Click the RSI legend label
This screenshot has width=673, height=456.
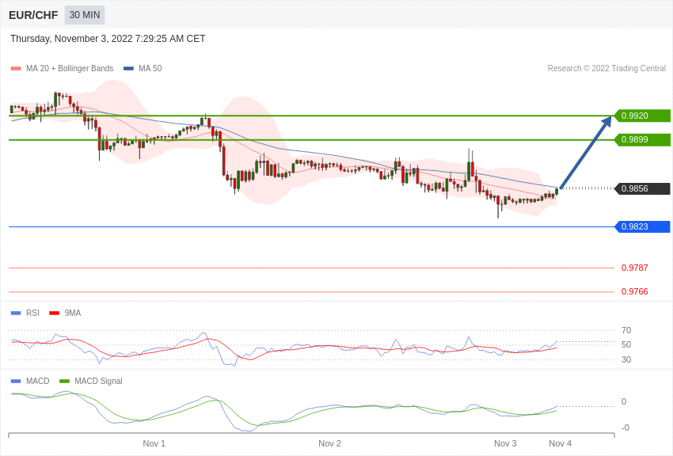coord(32,313)
